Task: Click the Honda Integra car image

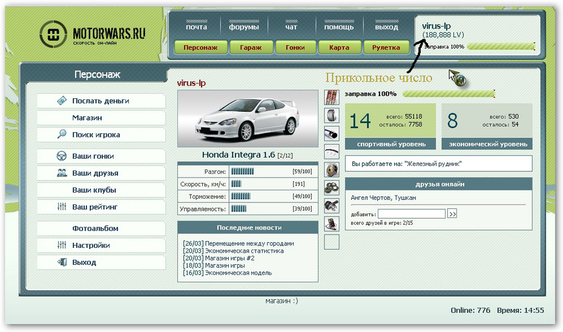Action: (247, 119)
